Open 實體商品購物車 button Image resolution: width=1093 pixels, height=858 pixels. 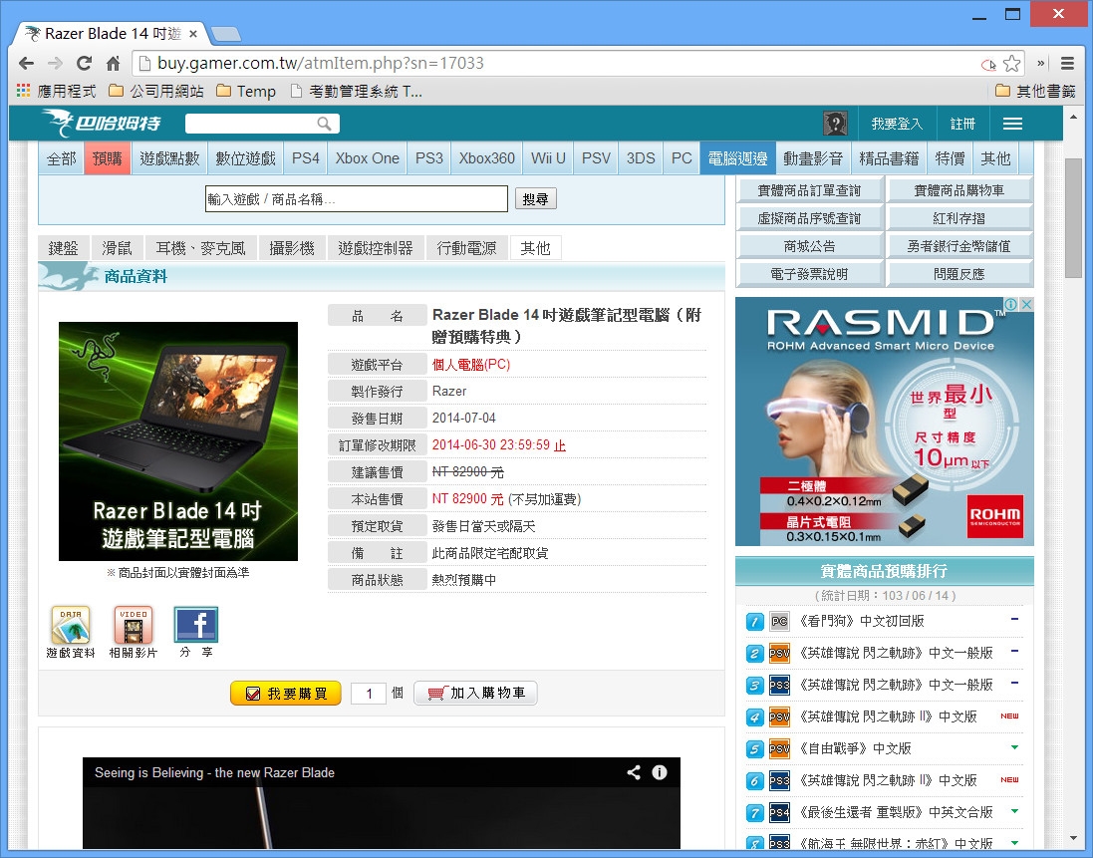[x=959, y=190]
